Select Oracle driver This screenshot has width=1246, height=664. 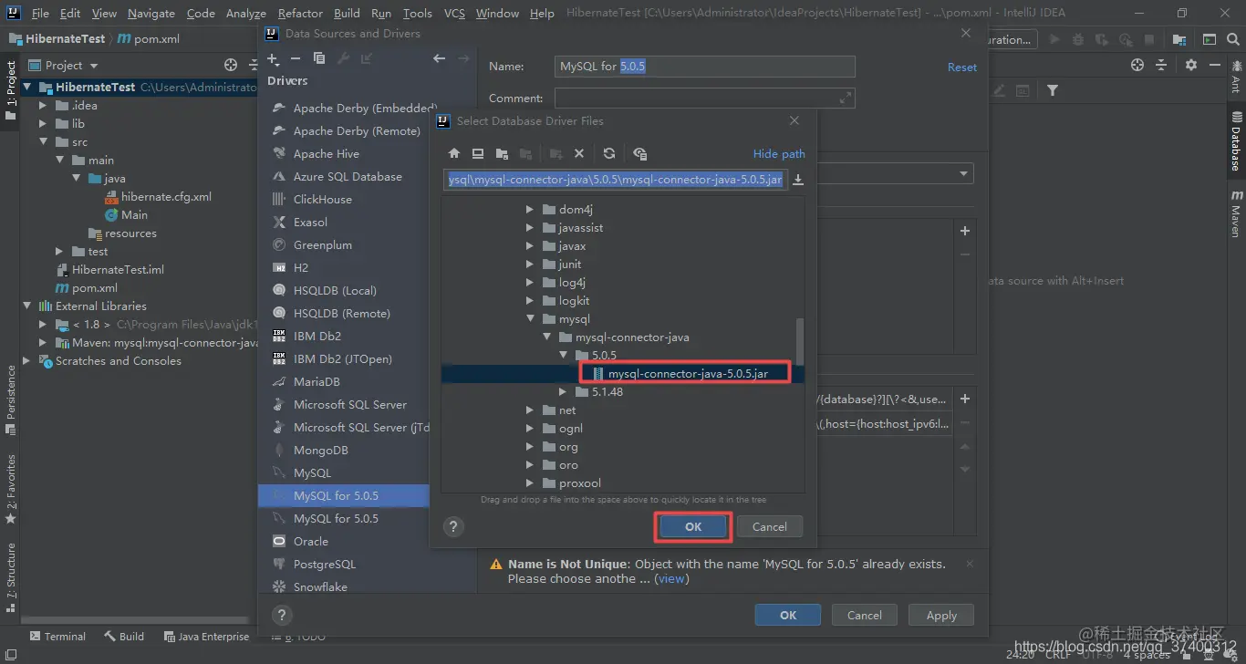(310, 542)
